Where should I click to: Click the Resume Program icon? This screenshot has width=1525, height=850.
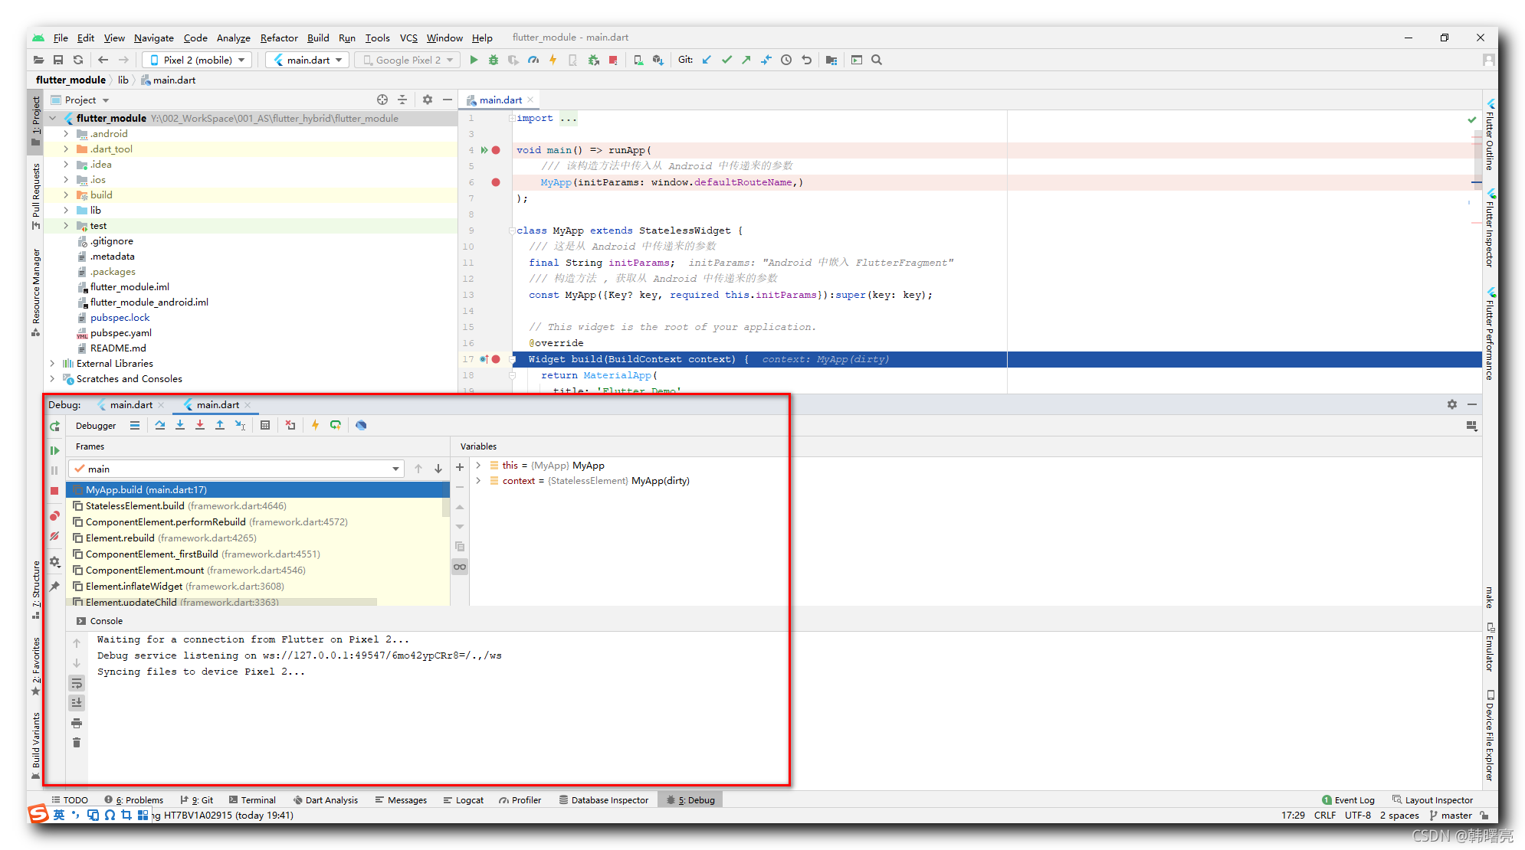(x=54, y=450)
